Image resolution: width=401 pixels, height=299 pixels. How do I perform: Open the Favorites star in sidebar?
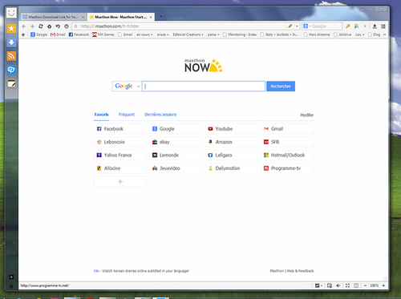tap(11, 29)
